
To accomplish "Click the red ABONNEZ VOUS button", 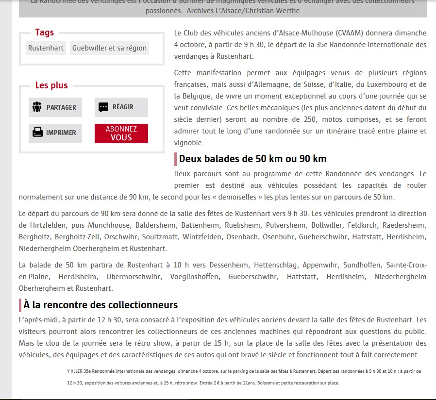I will point(121,133).
